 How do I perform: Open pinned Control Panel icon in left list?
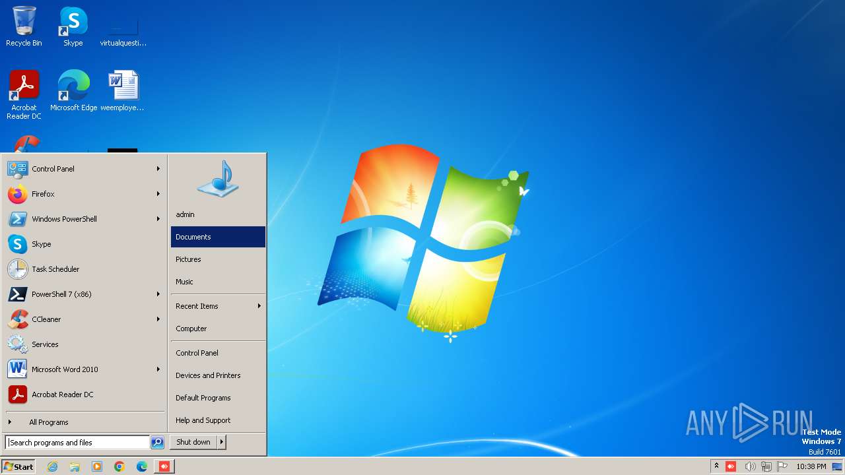(x=18, y=169)
